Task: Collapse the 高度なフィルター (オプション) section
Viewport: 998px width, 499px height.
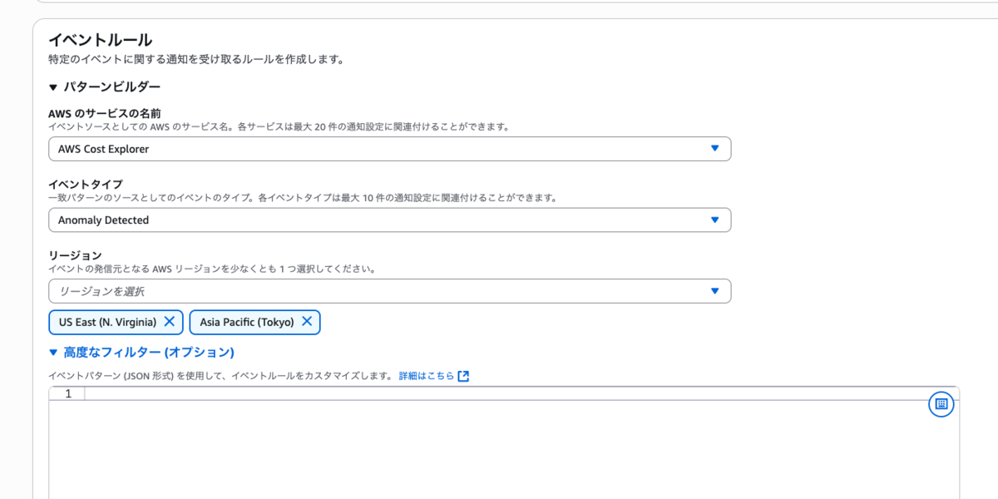Action: pos(141,353)
